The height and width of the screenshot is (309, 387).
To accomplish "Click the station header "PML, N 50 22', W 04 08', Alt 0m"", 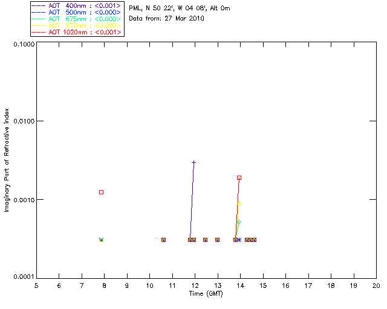I will pyautogui.click(x=180, y=8).
